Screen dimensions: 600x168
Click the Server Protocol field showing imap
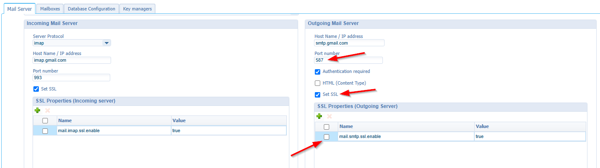[x=68, y=43]
